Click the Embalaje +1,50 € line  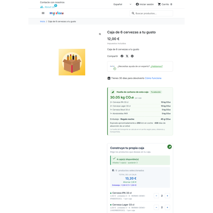coord(124,185)
